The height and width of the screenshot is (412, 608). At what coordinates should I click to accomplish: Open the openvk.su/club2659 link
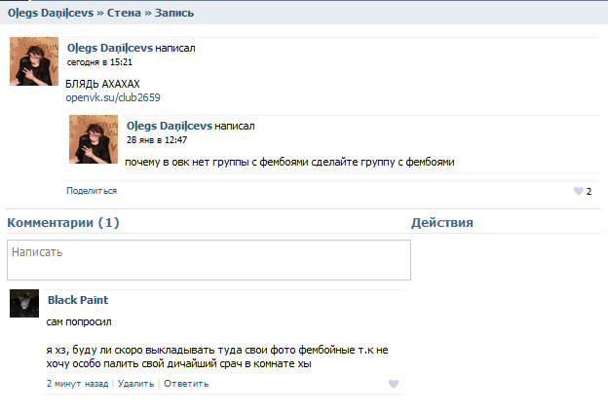(113, 97)
